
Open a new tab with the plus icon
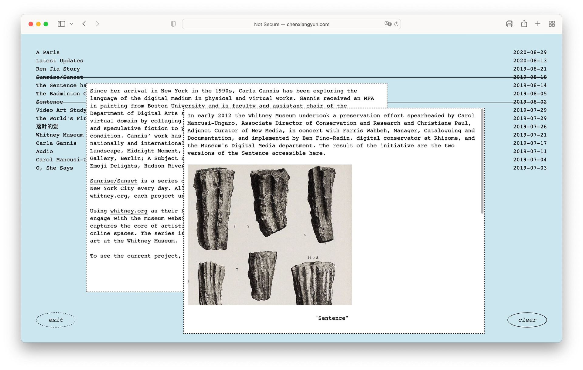(538, 24)
